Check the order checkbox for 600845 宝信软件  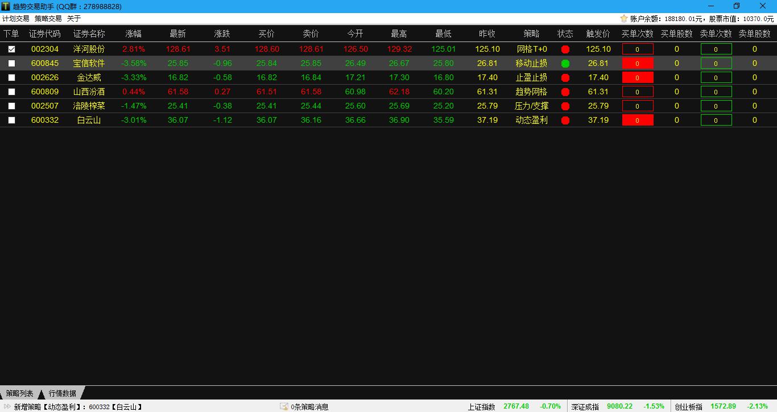click(x=11, y=64)
